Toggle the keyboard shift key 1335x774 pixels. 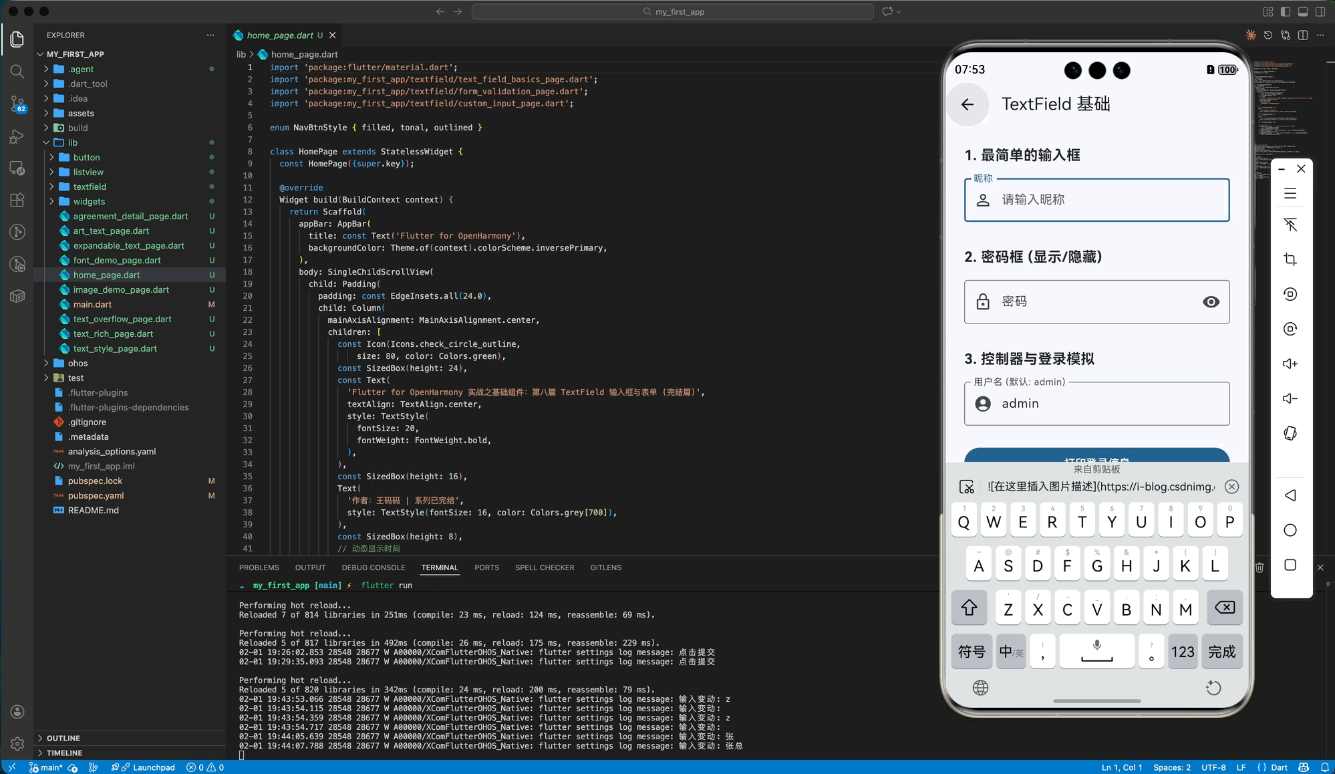point(970,608)
